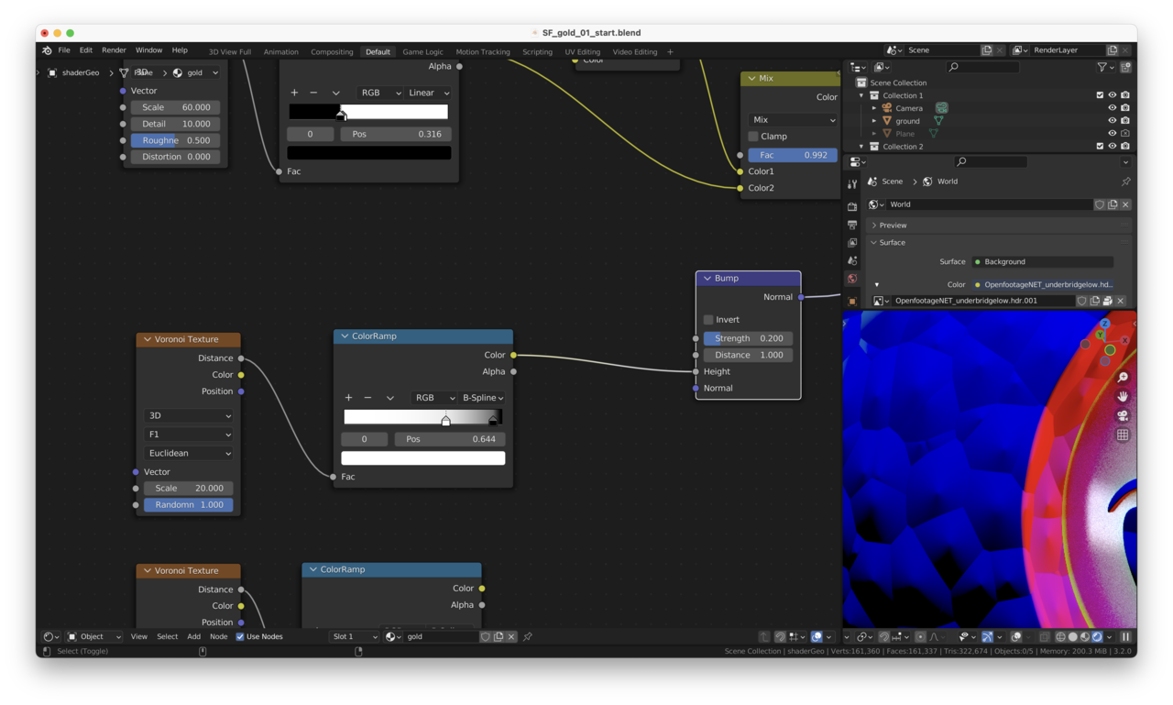Open the Output properties tab

point(852,225)
